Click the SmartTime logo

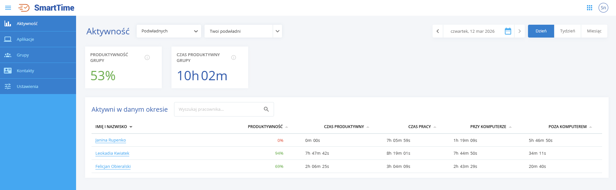point(46,8)
